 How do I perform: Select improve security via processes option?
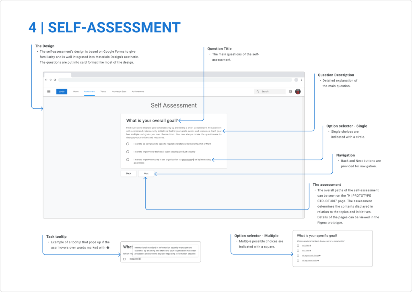coord(128,160)
